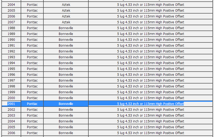The height and width of the screenshot is (137, 214).
Task: Select year 2002 cell
Action: [x=11, y=110]
